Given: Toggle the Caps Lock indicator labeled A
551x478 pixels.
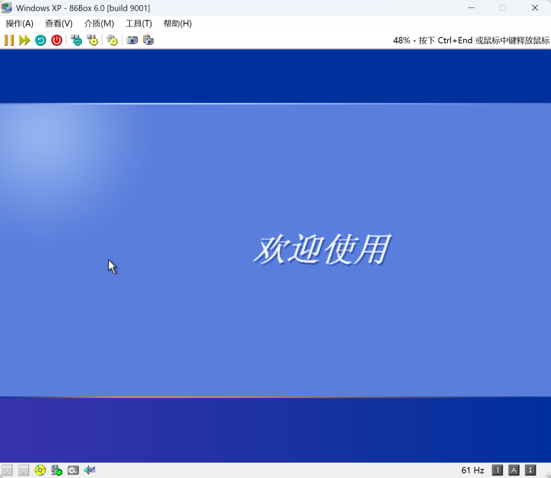Looking at the screenshot, I should [x=514, y=470].
